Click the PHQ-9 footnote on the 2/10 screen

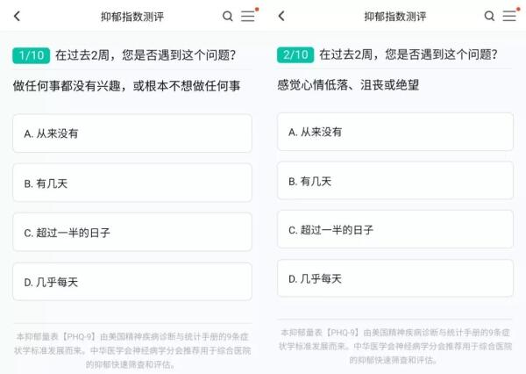[x=395, y=346]
